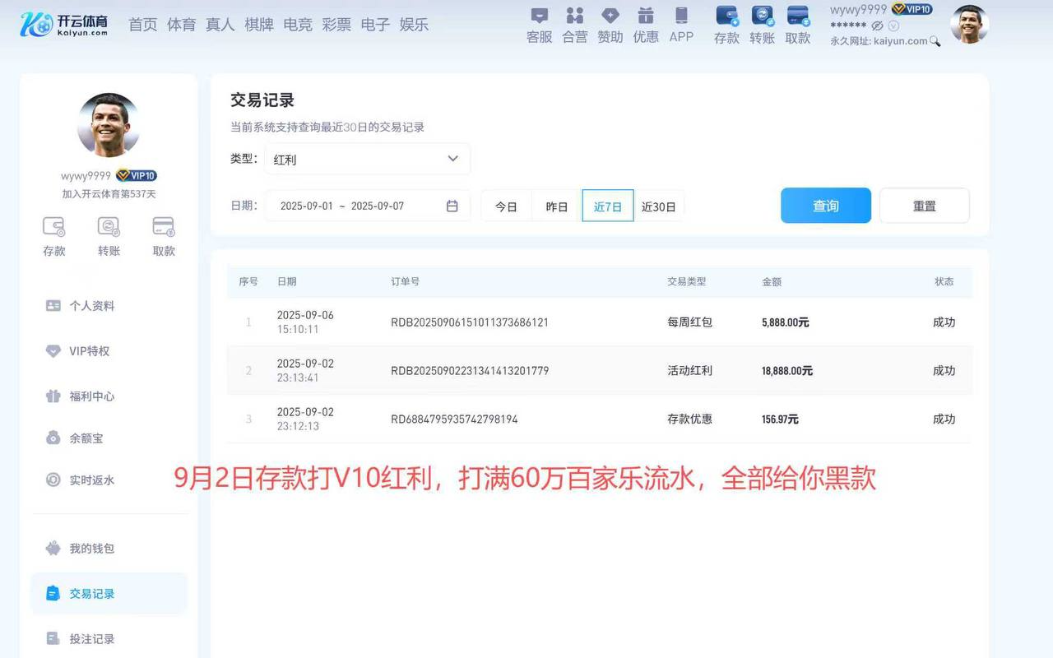
Task: Select the 近30日 date filter
Action: coord(659,206)
